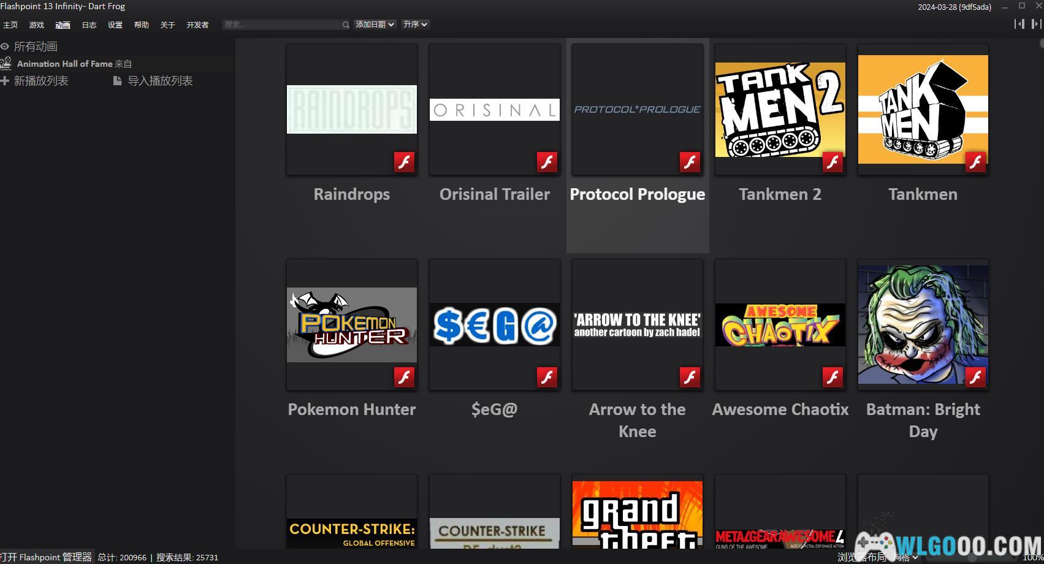
Task: Click the Batman: Bright Day title text
Action: pyautogui.click(x=923, y=421)
